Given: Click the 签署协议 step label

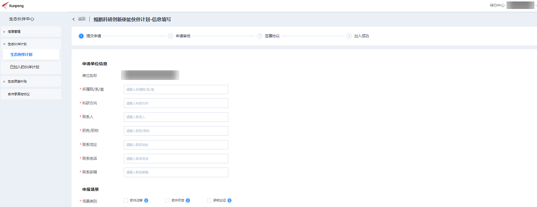Looking at the screenshot, I should pyautogui.click(x=272, y=36).
